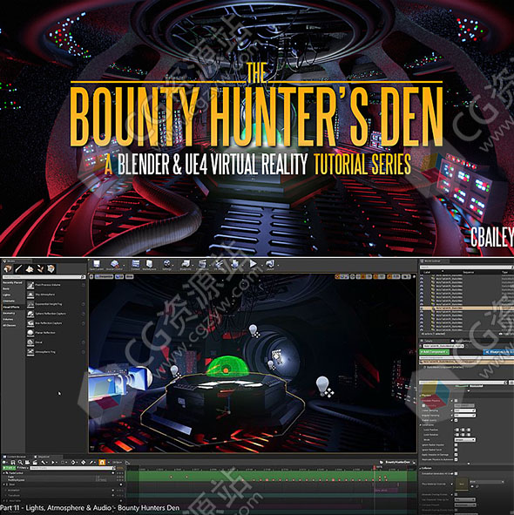This screenshot has width=514, height=515.
Task: Activate the Foliage mode icon
Action: [x=40, y=268]
